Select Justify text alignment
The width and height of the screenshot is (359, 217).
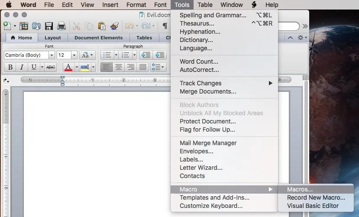click(x=143, y=67)
